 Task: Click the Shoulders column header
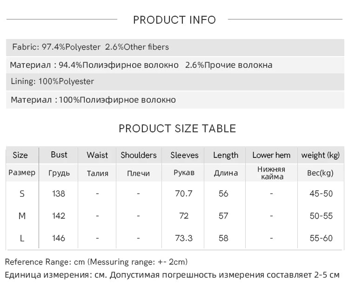click(139, 155)
